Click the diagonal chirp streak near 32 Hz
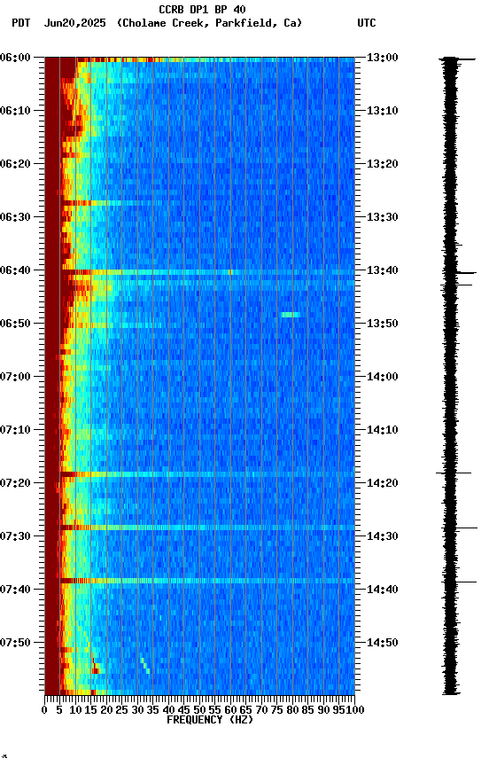Viewport: 489px width, 766px height. click(145, 665)
